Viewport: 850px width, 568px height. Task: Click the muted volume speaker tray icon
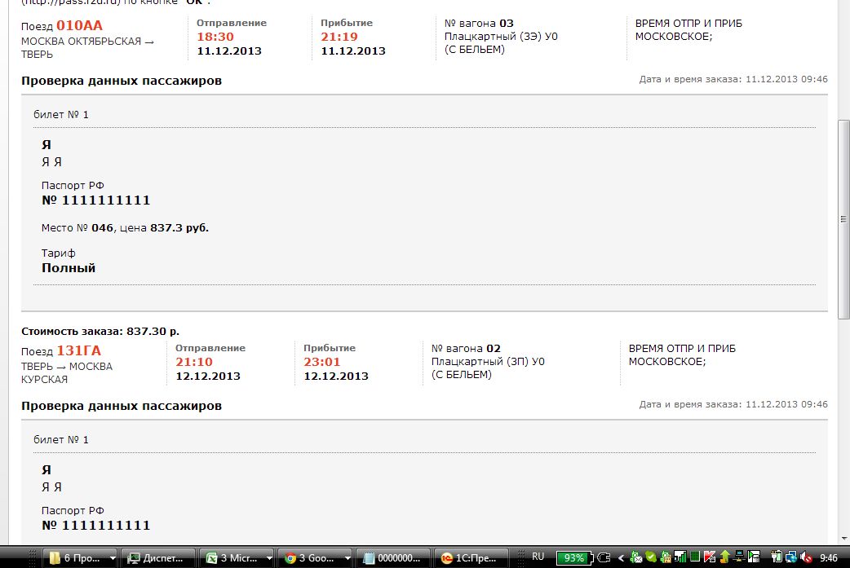tap(807, 557)
